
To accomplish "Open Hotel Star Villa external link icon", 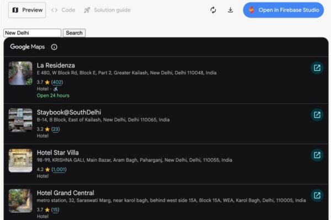I will pyautogui.click(x=317, y=155).
